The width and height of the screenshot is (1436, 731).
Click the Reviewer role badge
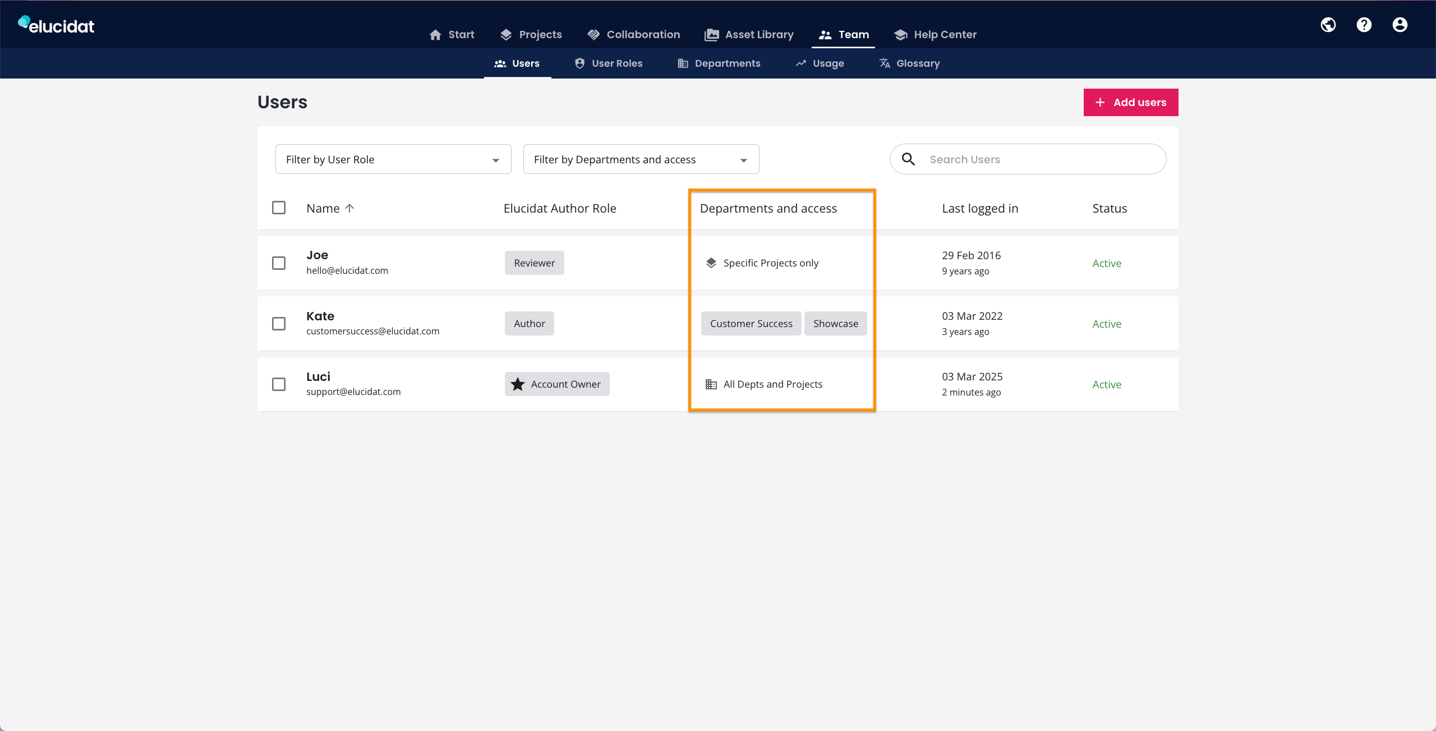point(535,263)
